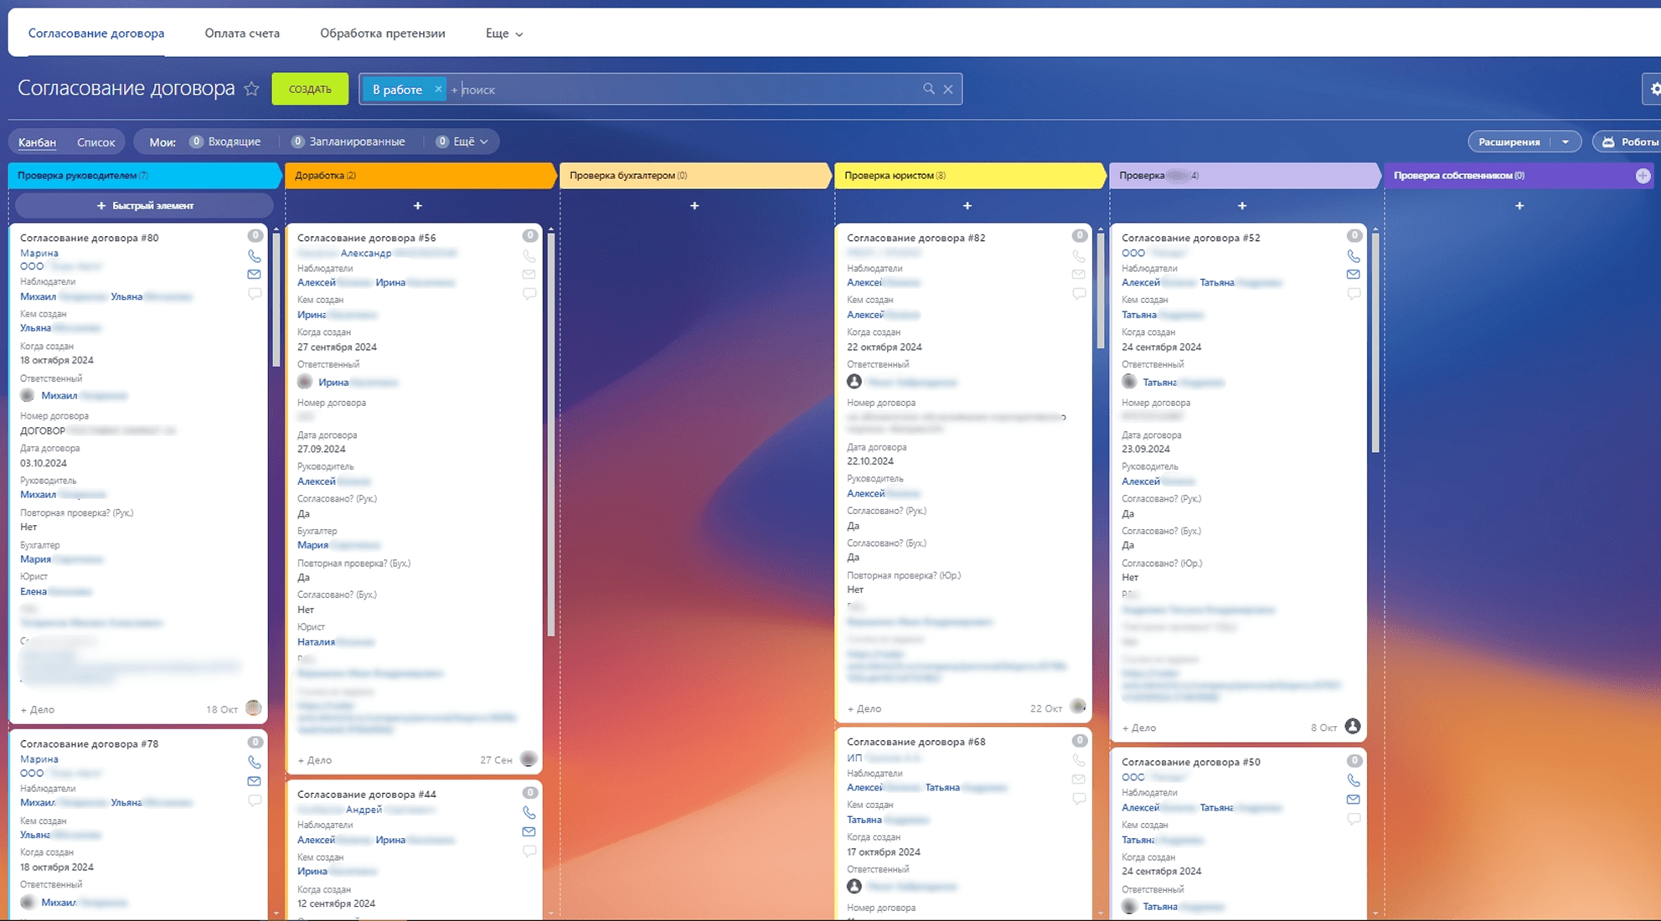1661x921 pixels.
Task: Remove the 'В работе' filter chip
Action: pos(438,89)
